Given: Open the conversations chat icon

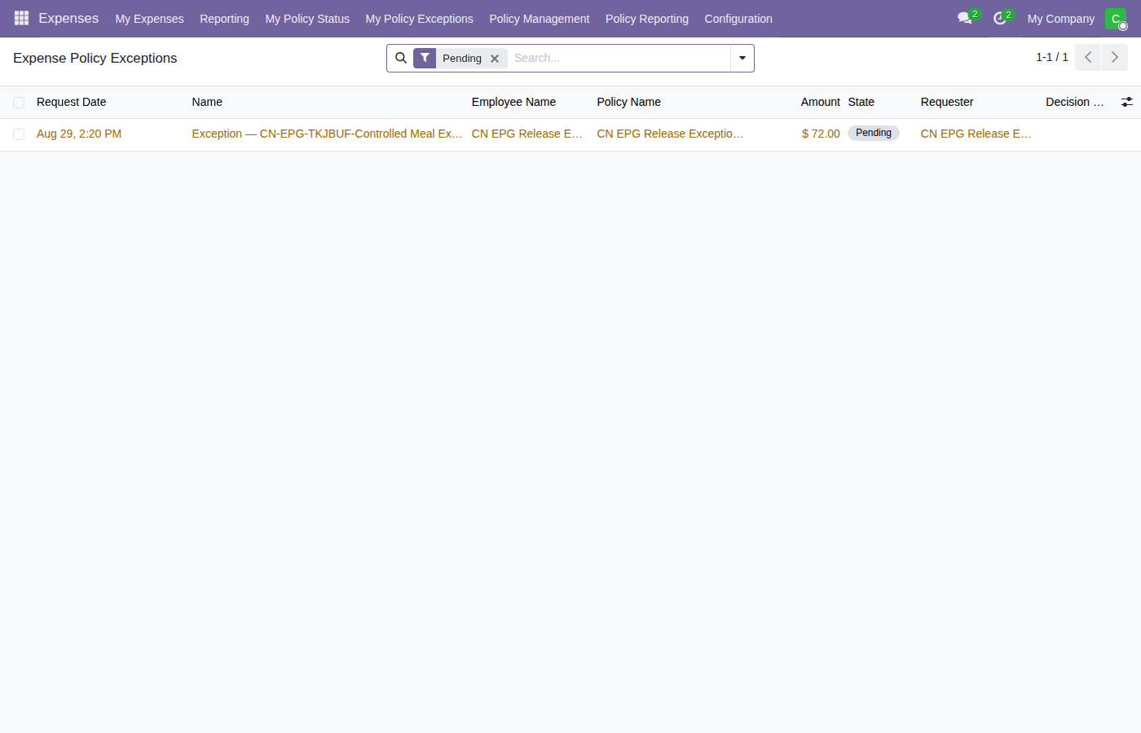Looking at the screenshot, I should click(x=965, y=18).
